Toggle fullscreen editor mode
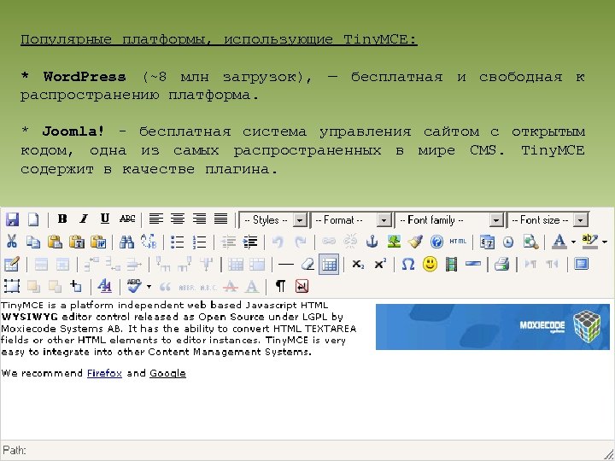Viewport: 615px width, 461px height. click(x=581, y=264)
